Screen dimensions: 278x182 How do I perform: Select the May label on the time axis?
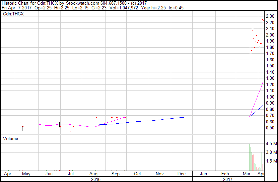click(x=26, y=174)
